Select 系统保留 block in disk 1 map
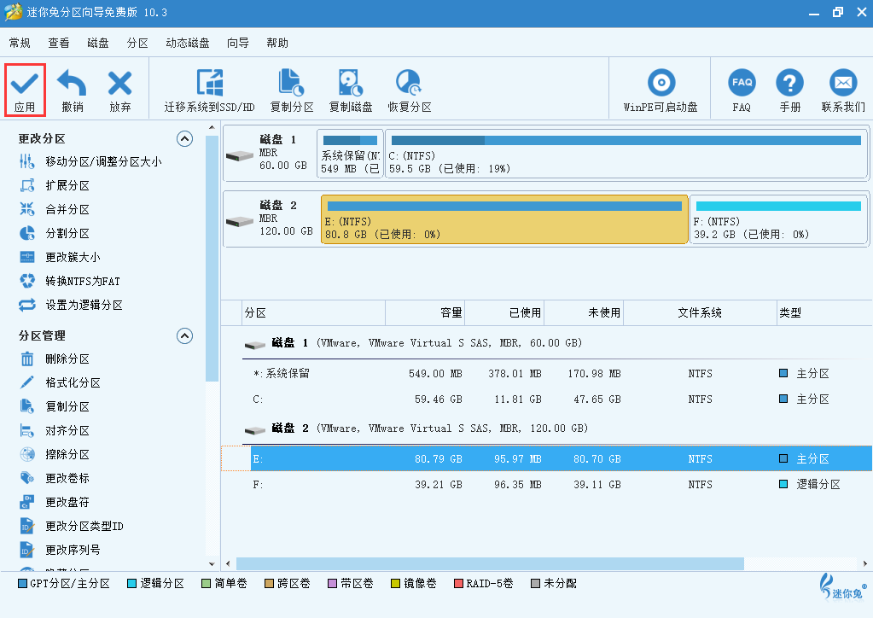Image resolution: width=873 pixels, height=618 pixels. click(x=350, y=154)
